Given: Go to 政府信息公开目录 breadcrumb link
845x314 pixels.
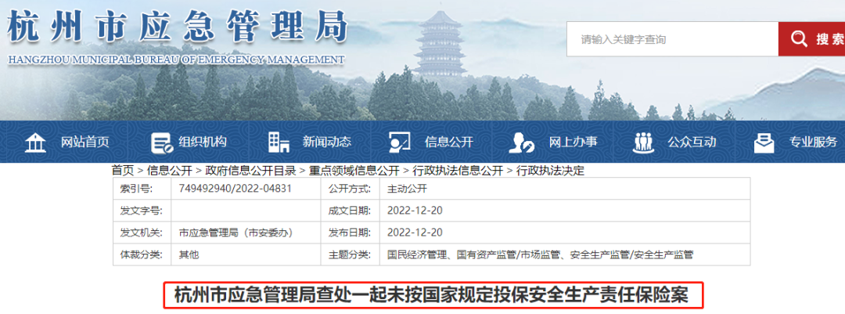Looking at the screenshot, I should point(250,171).
